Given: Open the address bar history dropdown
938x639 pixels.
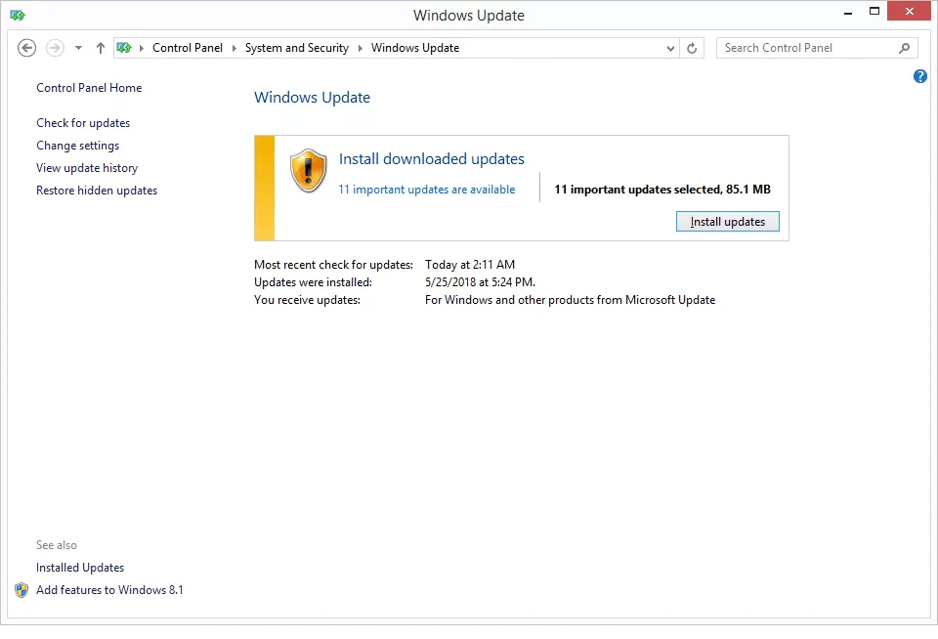Looking at the screenshot, I should click(670, 49).
